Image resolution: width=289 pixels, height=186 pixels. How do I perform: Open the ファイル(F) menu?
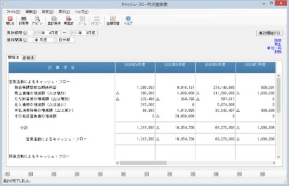[x=13, y=12]
